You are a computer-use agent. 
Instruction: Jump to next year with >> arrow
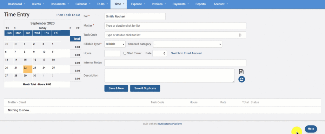point(78,28)
